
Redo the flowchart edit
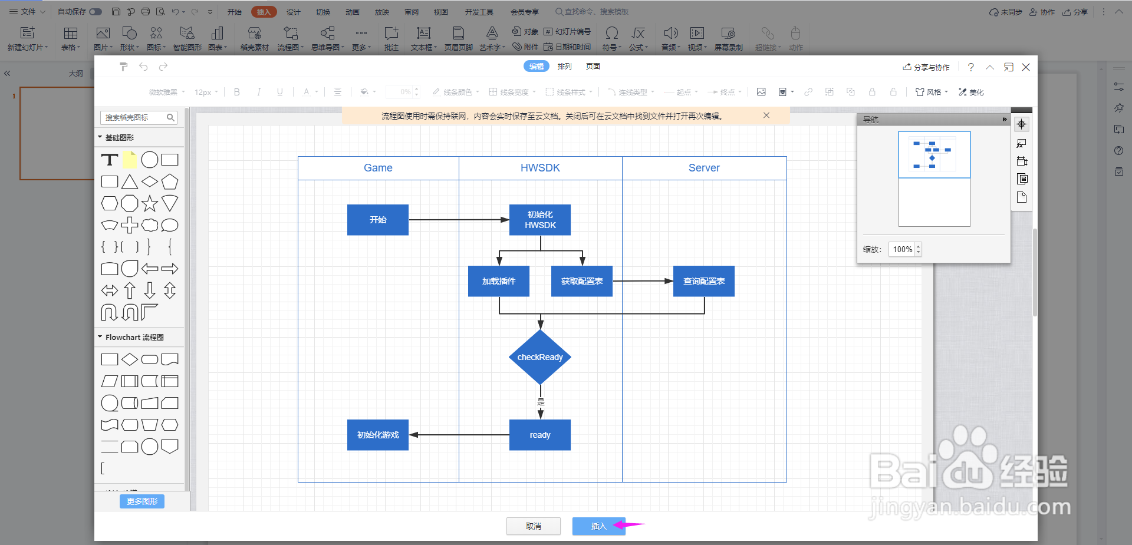click(x=163, y=67)
